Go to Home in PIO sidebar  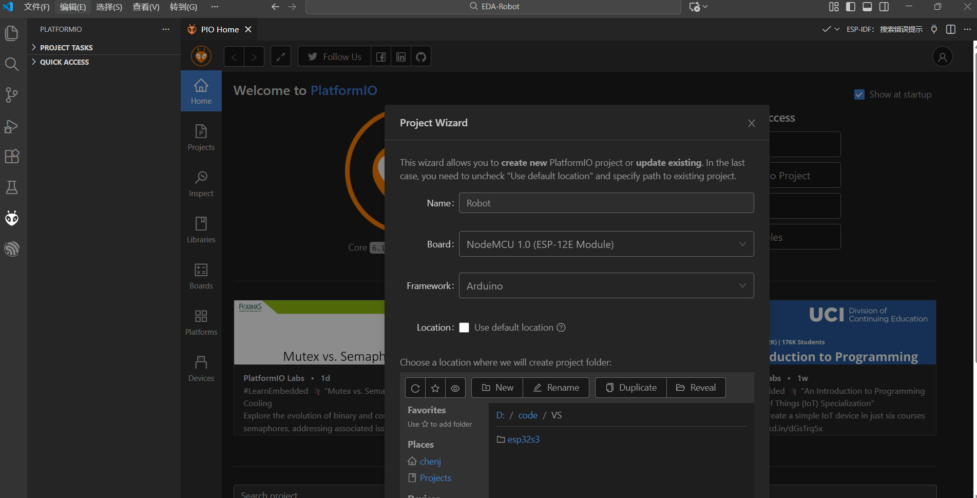(x=201, y=91)
